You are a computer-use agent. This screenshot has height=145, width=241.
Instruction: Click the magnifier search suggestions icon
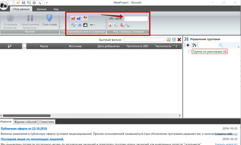click(73, 25)
